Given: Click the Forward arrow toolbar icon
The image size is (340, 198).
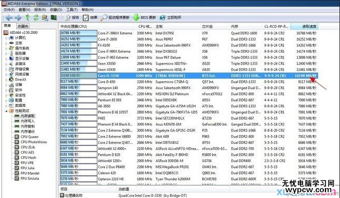Looking at the screenshot, I should point(18,18).
